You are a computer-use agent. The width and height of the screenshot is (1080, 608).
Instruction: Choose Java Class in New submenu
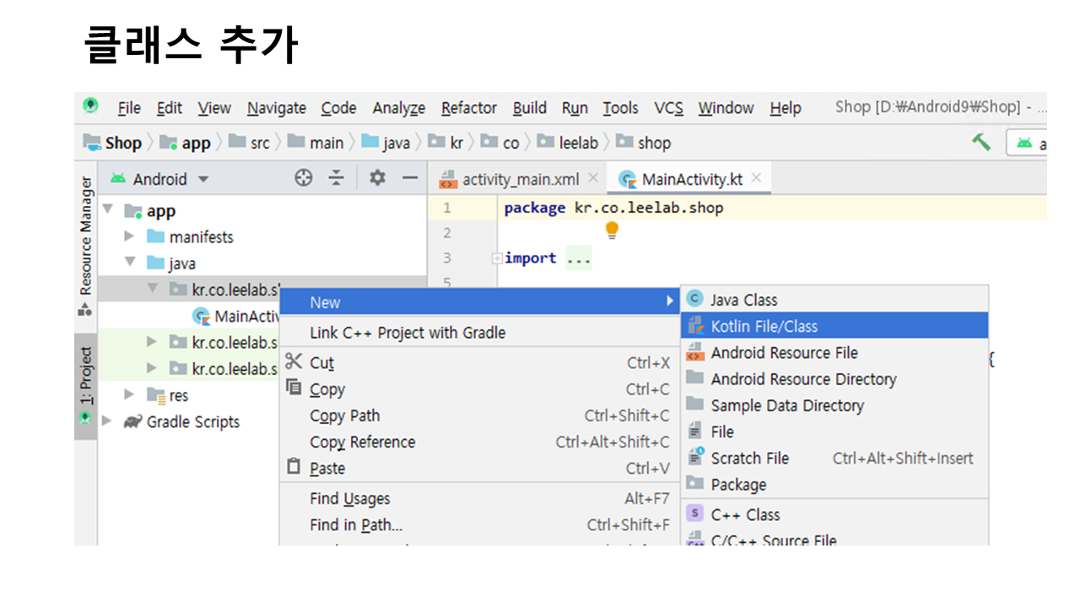click(x=743, y=300)
